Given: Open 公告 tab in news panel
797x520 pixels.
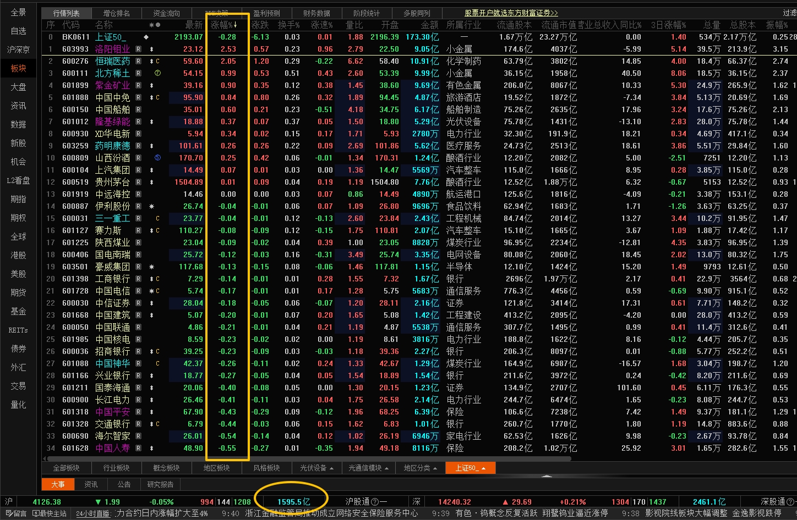Looking at the screenshot, I should pos(124,484).
